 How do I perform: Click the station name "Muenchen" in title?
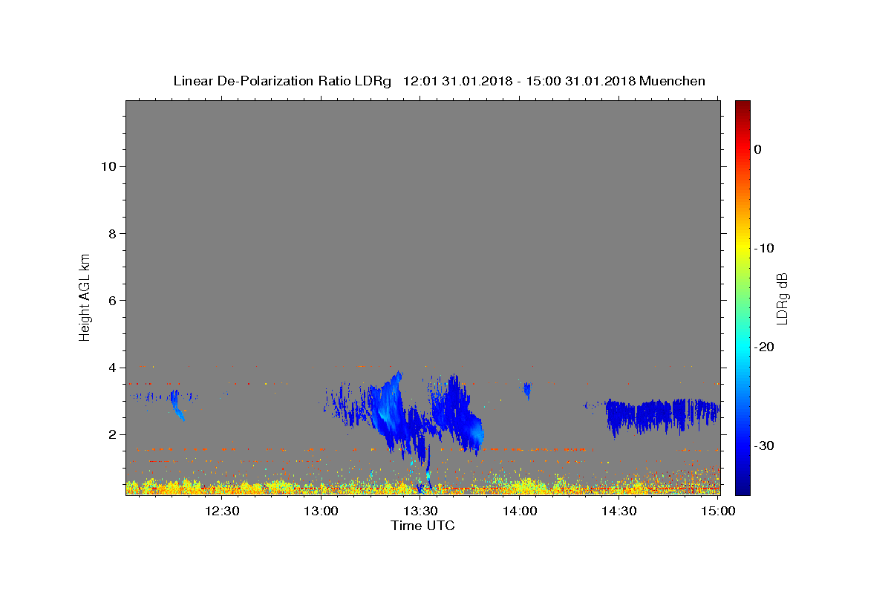(x=672, y=81)
